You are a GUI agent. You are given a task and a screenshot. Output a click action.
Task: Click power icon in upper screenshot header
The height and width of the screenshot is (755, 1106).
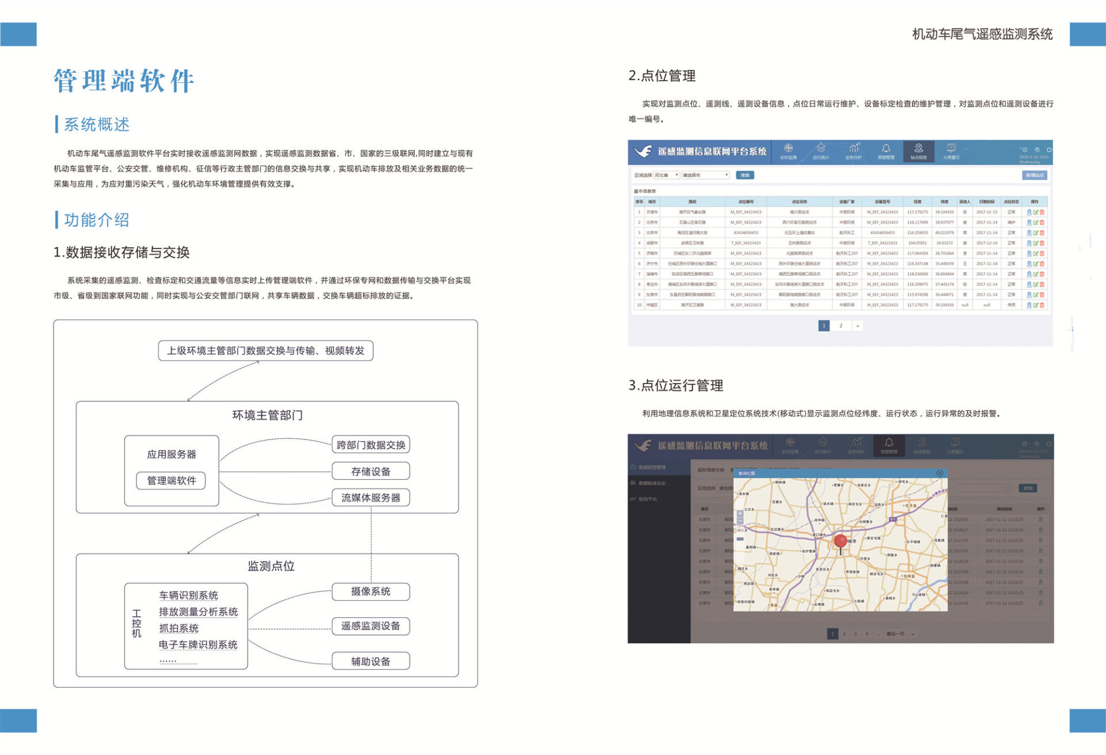pyautogui.click(x=1049, y=150)
